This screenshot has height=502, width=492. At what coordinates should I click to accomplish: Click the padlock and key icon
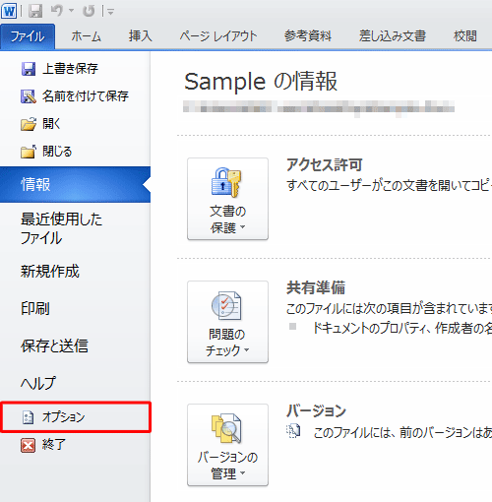tap(226, 183)
